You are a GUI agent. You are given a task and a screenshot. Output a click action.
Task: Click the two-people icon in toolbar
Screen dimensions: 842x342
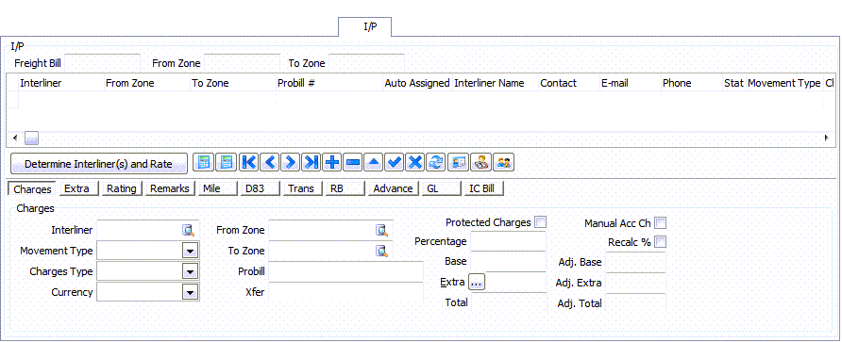click(x=503, y=162)
